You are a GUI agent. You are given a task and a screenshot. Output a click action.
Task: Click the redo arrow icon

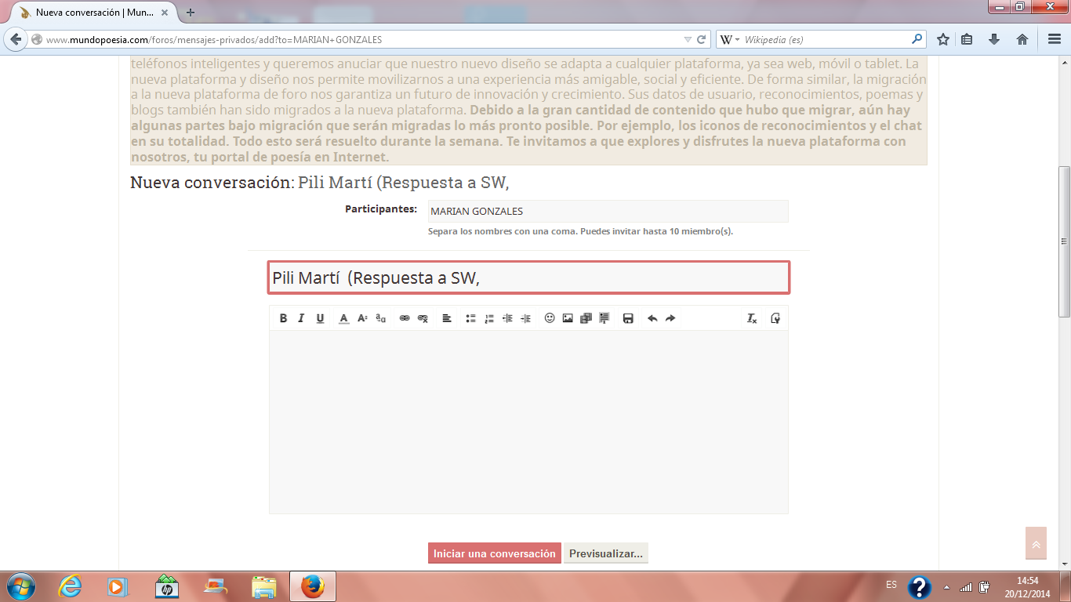670,318
